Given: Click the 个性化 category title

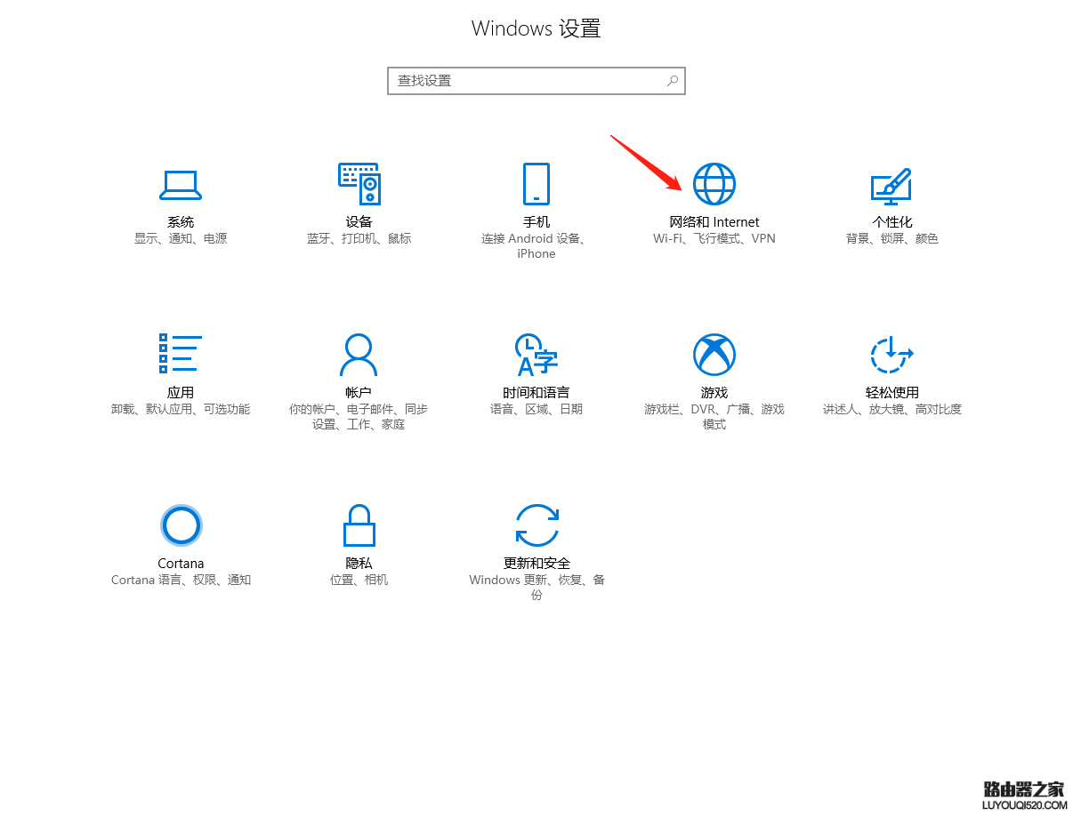Looking at the screenshot, I should tap(892, 222).
